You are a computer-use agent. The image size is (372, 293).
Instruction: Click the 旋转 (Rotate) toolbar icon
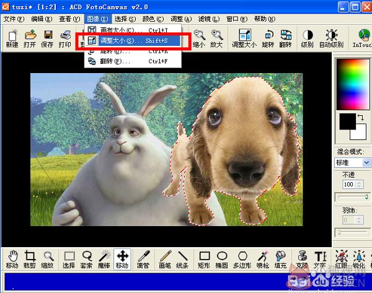pyautogui.click(x=268, y=38)
